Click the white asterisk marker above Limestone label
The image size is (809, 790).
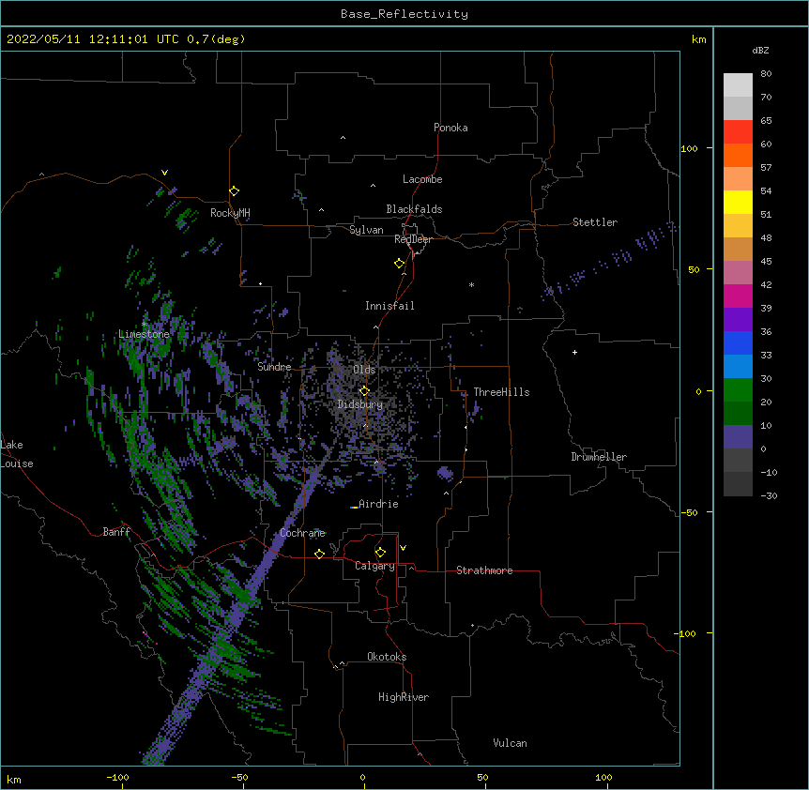145,325
